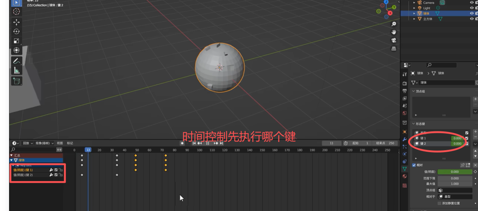Toggle the camera view icon

[394, 40]
